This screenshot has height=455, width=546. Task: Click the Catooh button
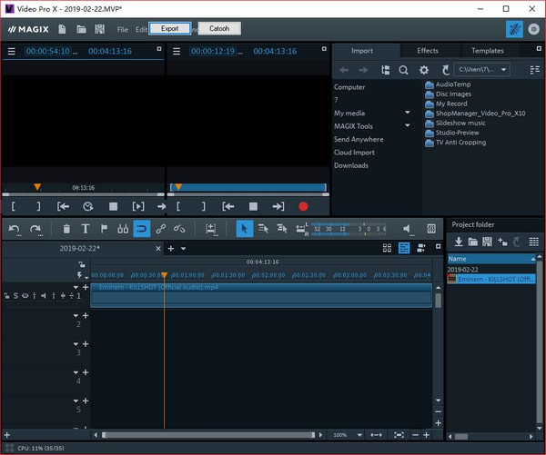pos(219,29)
